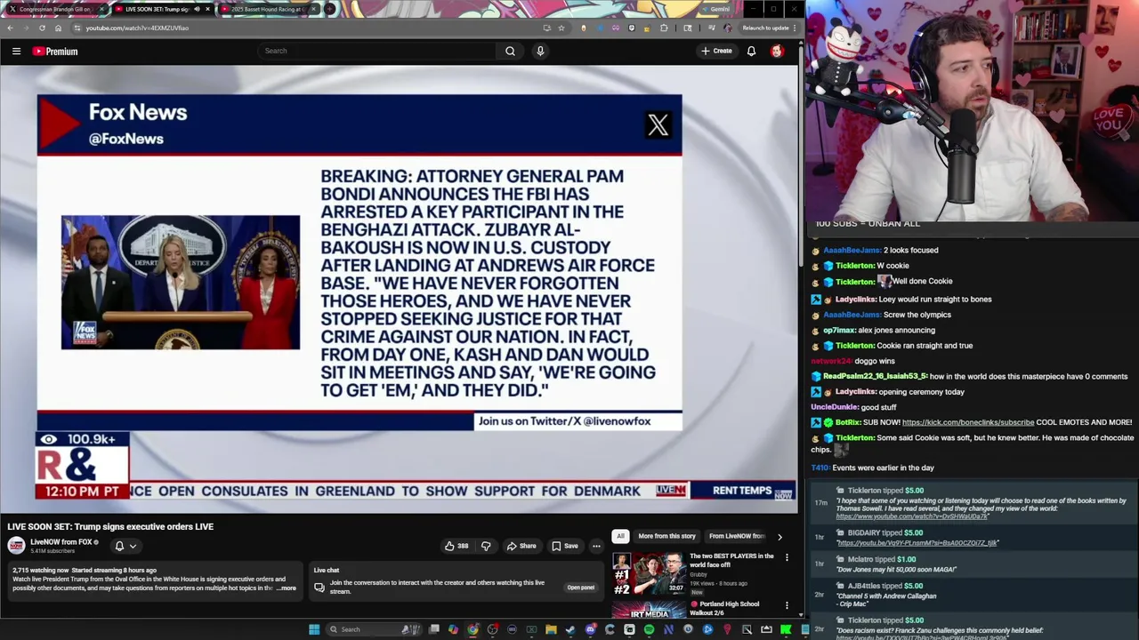Click LiveNOW from FOX channel name
This screenshot has width=1139, height=640.
pos(61,542)
